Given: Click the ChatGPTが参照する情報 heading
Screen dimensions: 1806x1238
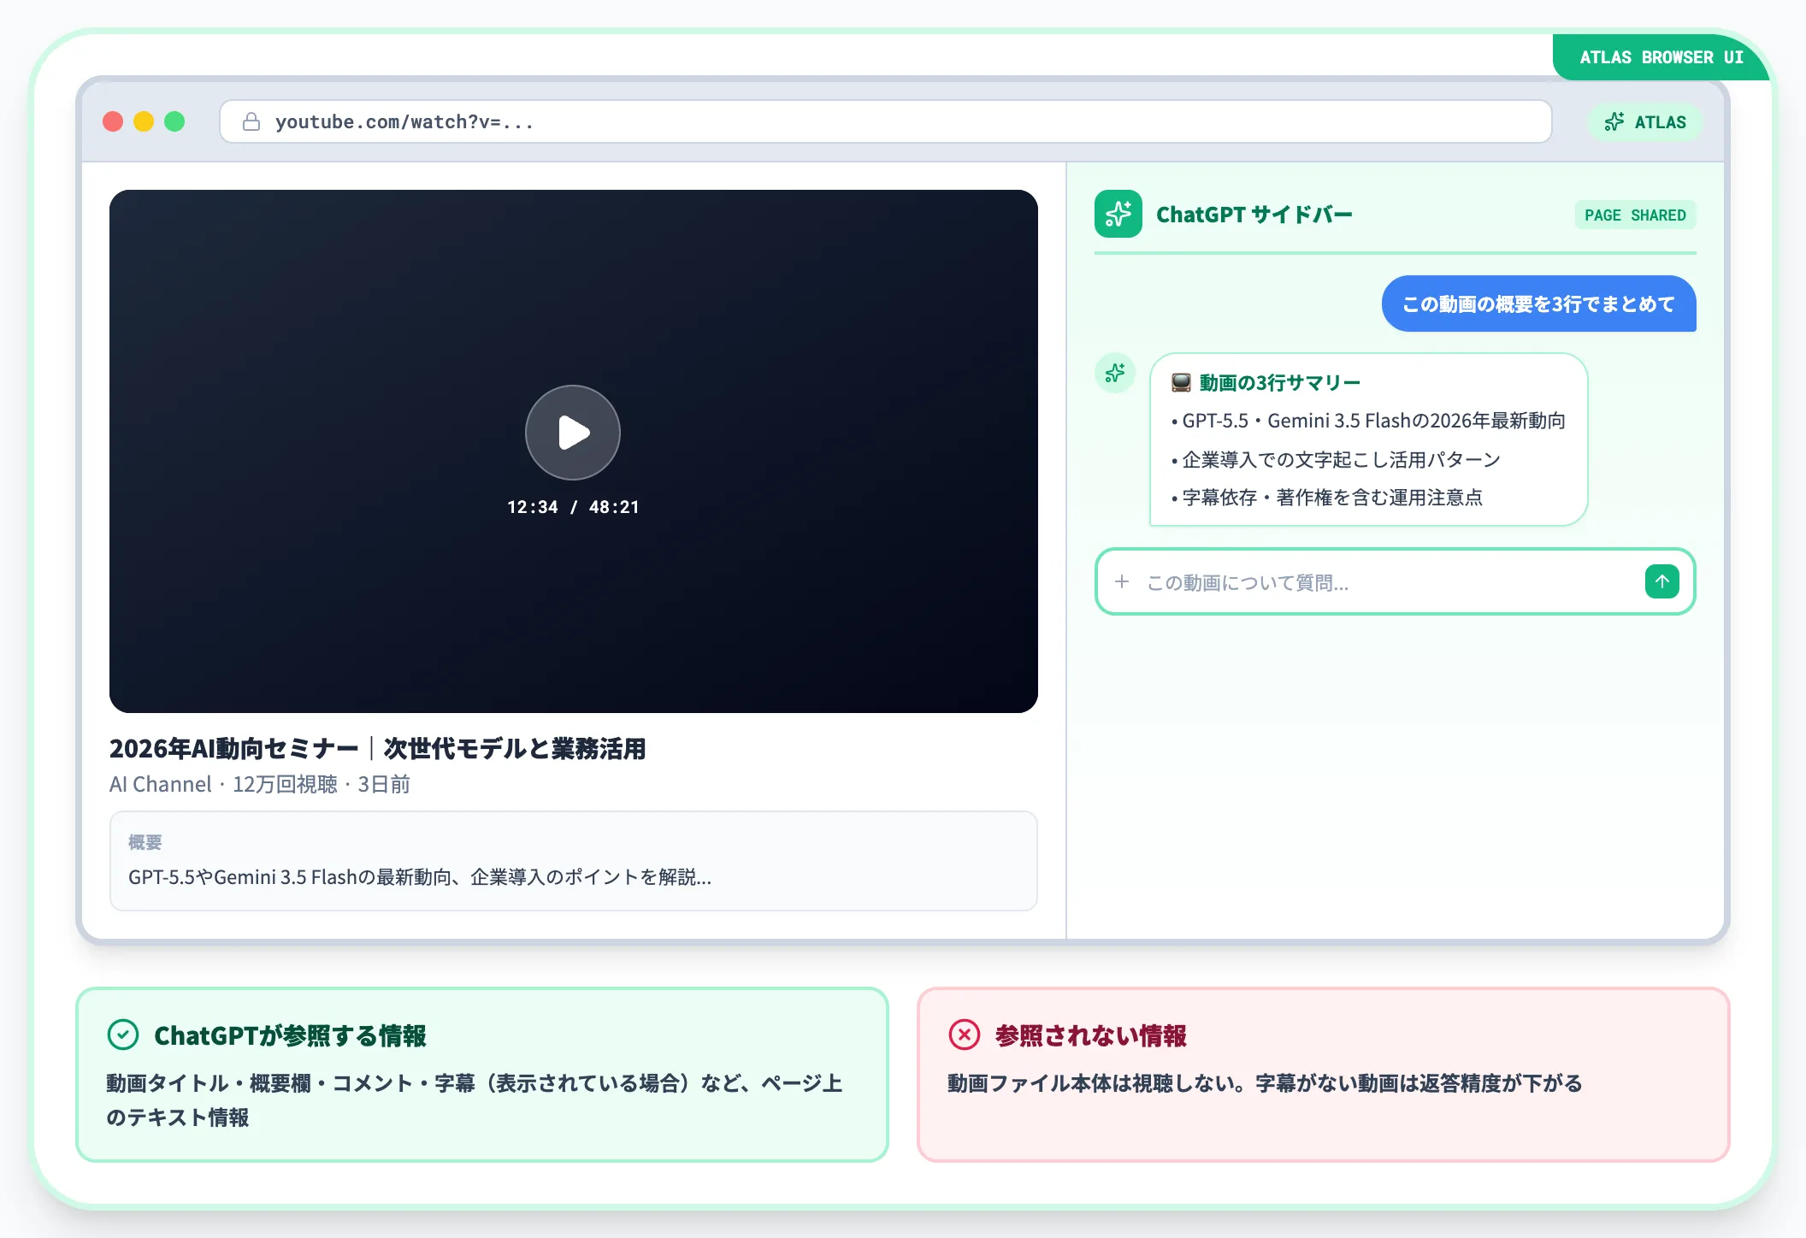Looking at the screenshot, I should (290, 1035).
